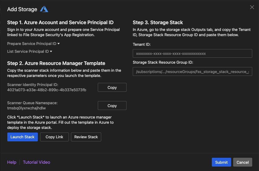Click Storage Stack Resource Group ID field
Screen dimensions: 259x171
(x=192, y=72)
